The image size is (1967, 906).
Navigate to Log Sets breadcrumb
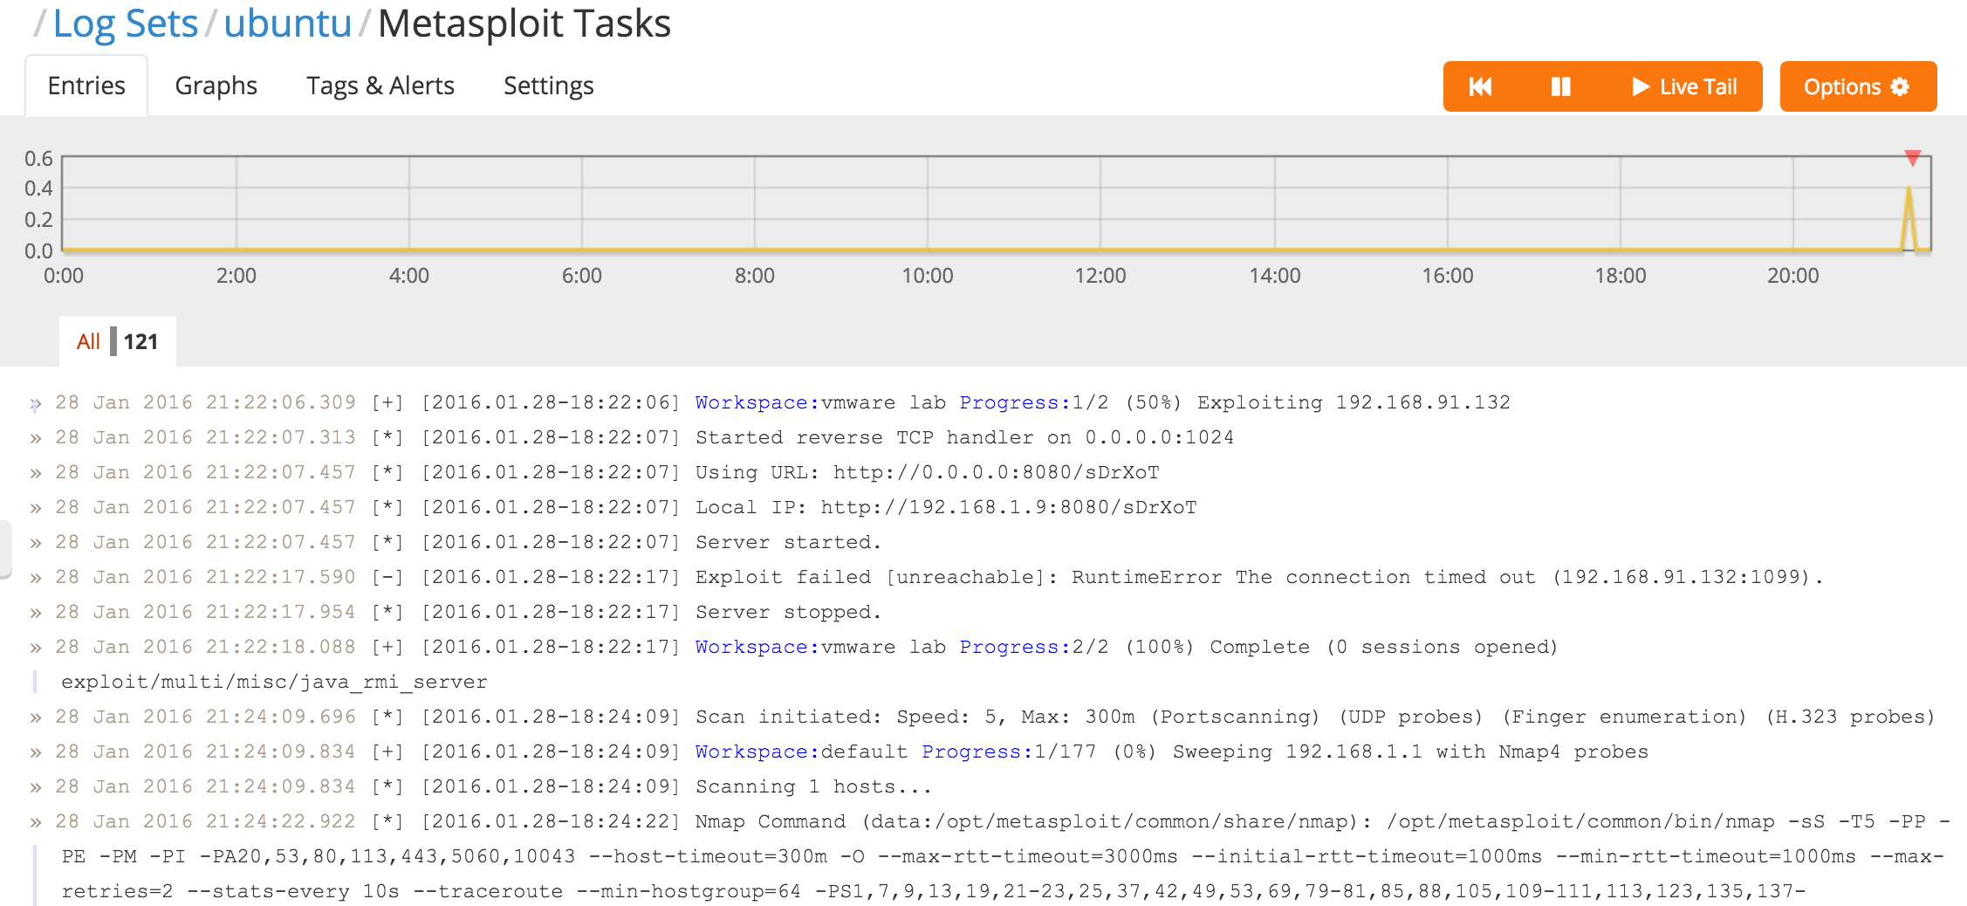[x=125, y=24]
